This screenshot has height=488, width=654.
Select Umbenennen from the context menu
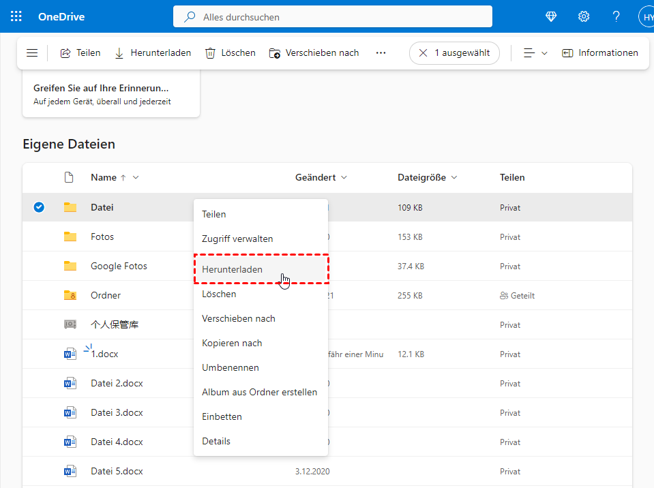231,367
